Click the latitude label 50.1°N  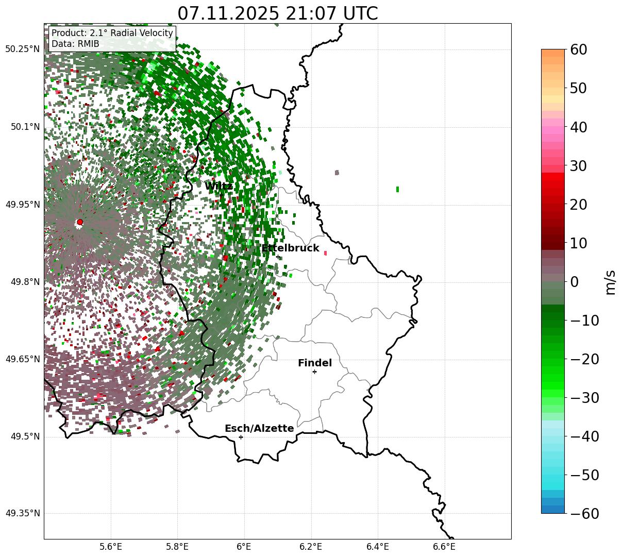(25, 127)
